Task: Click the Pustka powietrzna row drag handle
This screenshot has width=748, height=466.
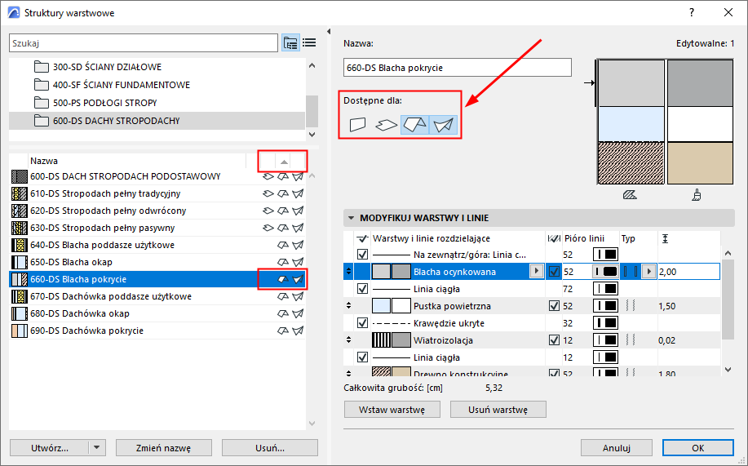Action: [349, 306]
